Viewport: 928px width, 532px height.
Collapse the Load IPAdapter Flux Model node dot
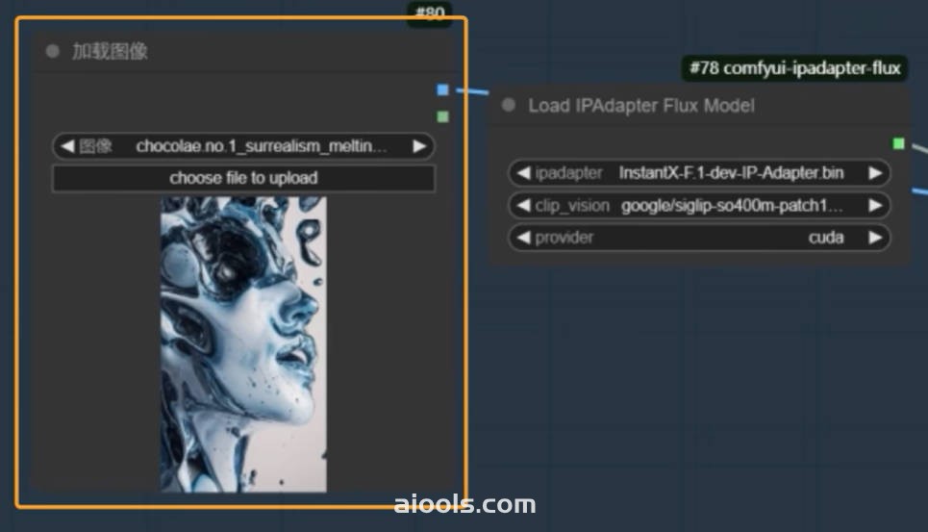click(509, 105)
